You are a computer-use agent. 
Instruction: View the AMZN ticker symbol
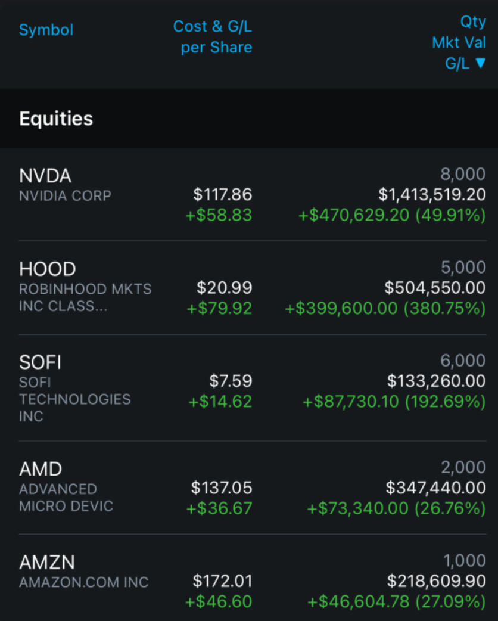(47, 562)
